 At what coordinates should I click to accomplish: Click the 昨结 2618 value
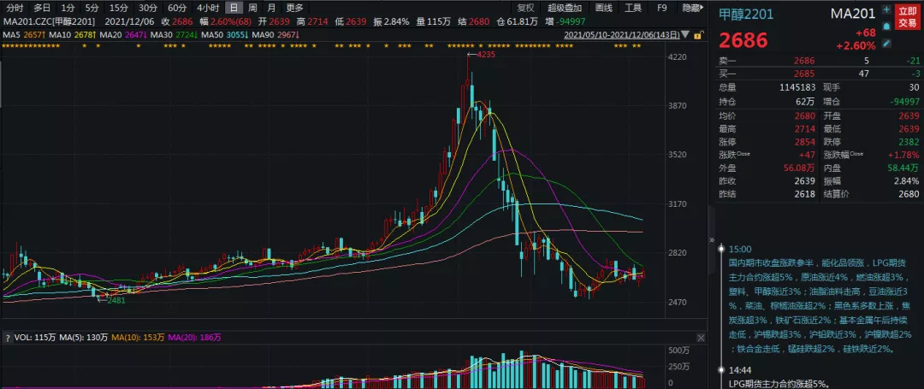[x=803, y=194]
